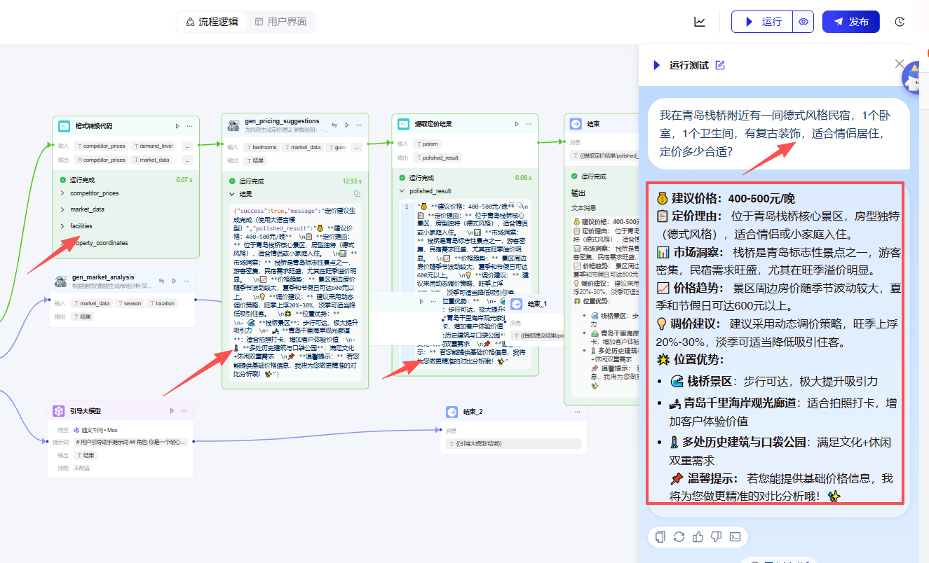929x563 pixels.
Task: Click the 提取定价结果 node code icon
Action: tap(404, 124)
